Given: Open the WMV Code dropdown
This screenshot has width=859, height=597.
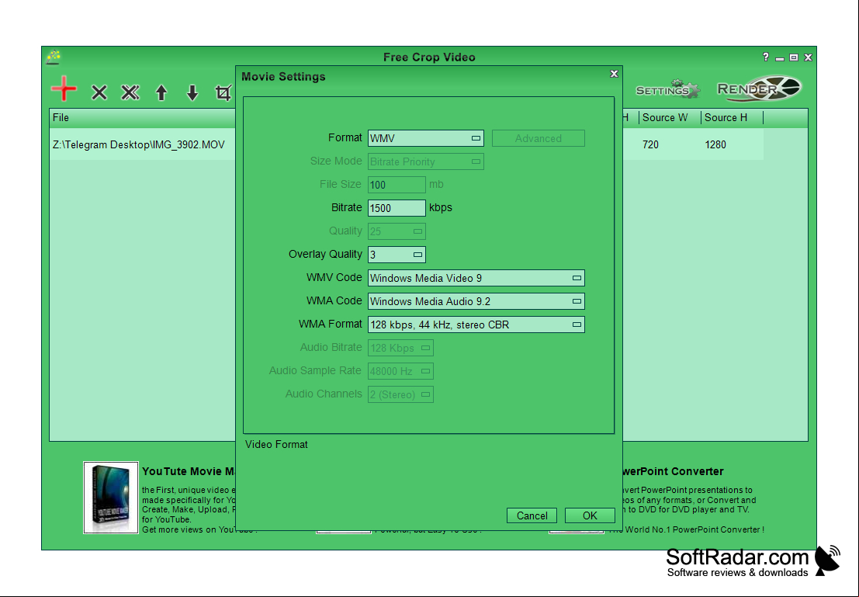Looking at the screenshot, I should [476, 278].
